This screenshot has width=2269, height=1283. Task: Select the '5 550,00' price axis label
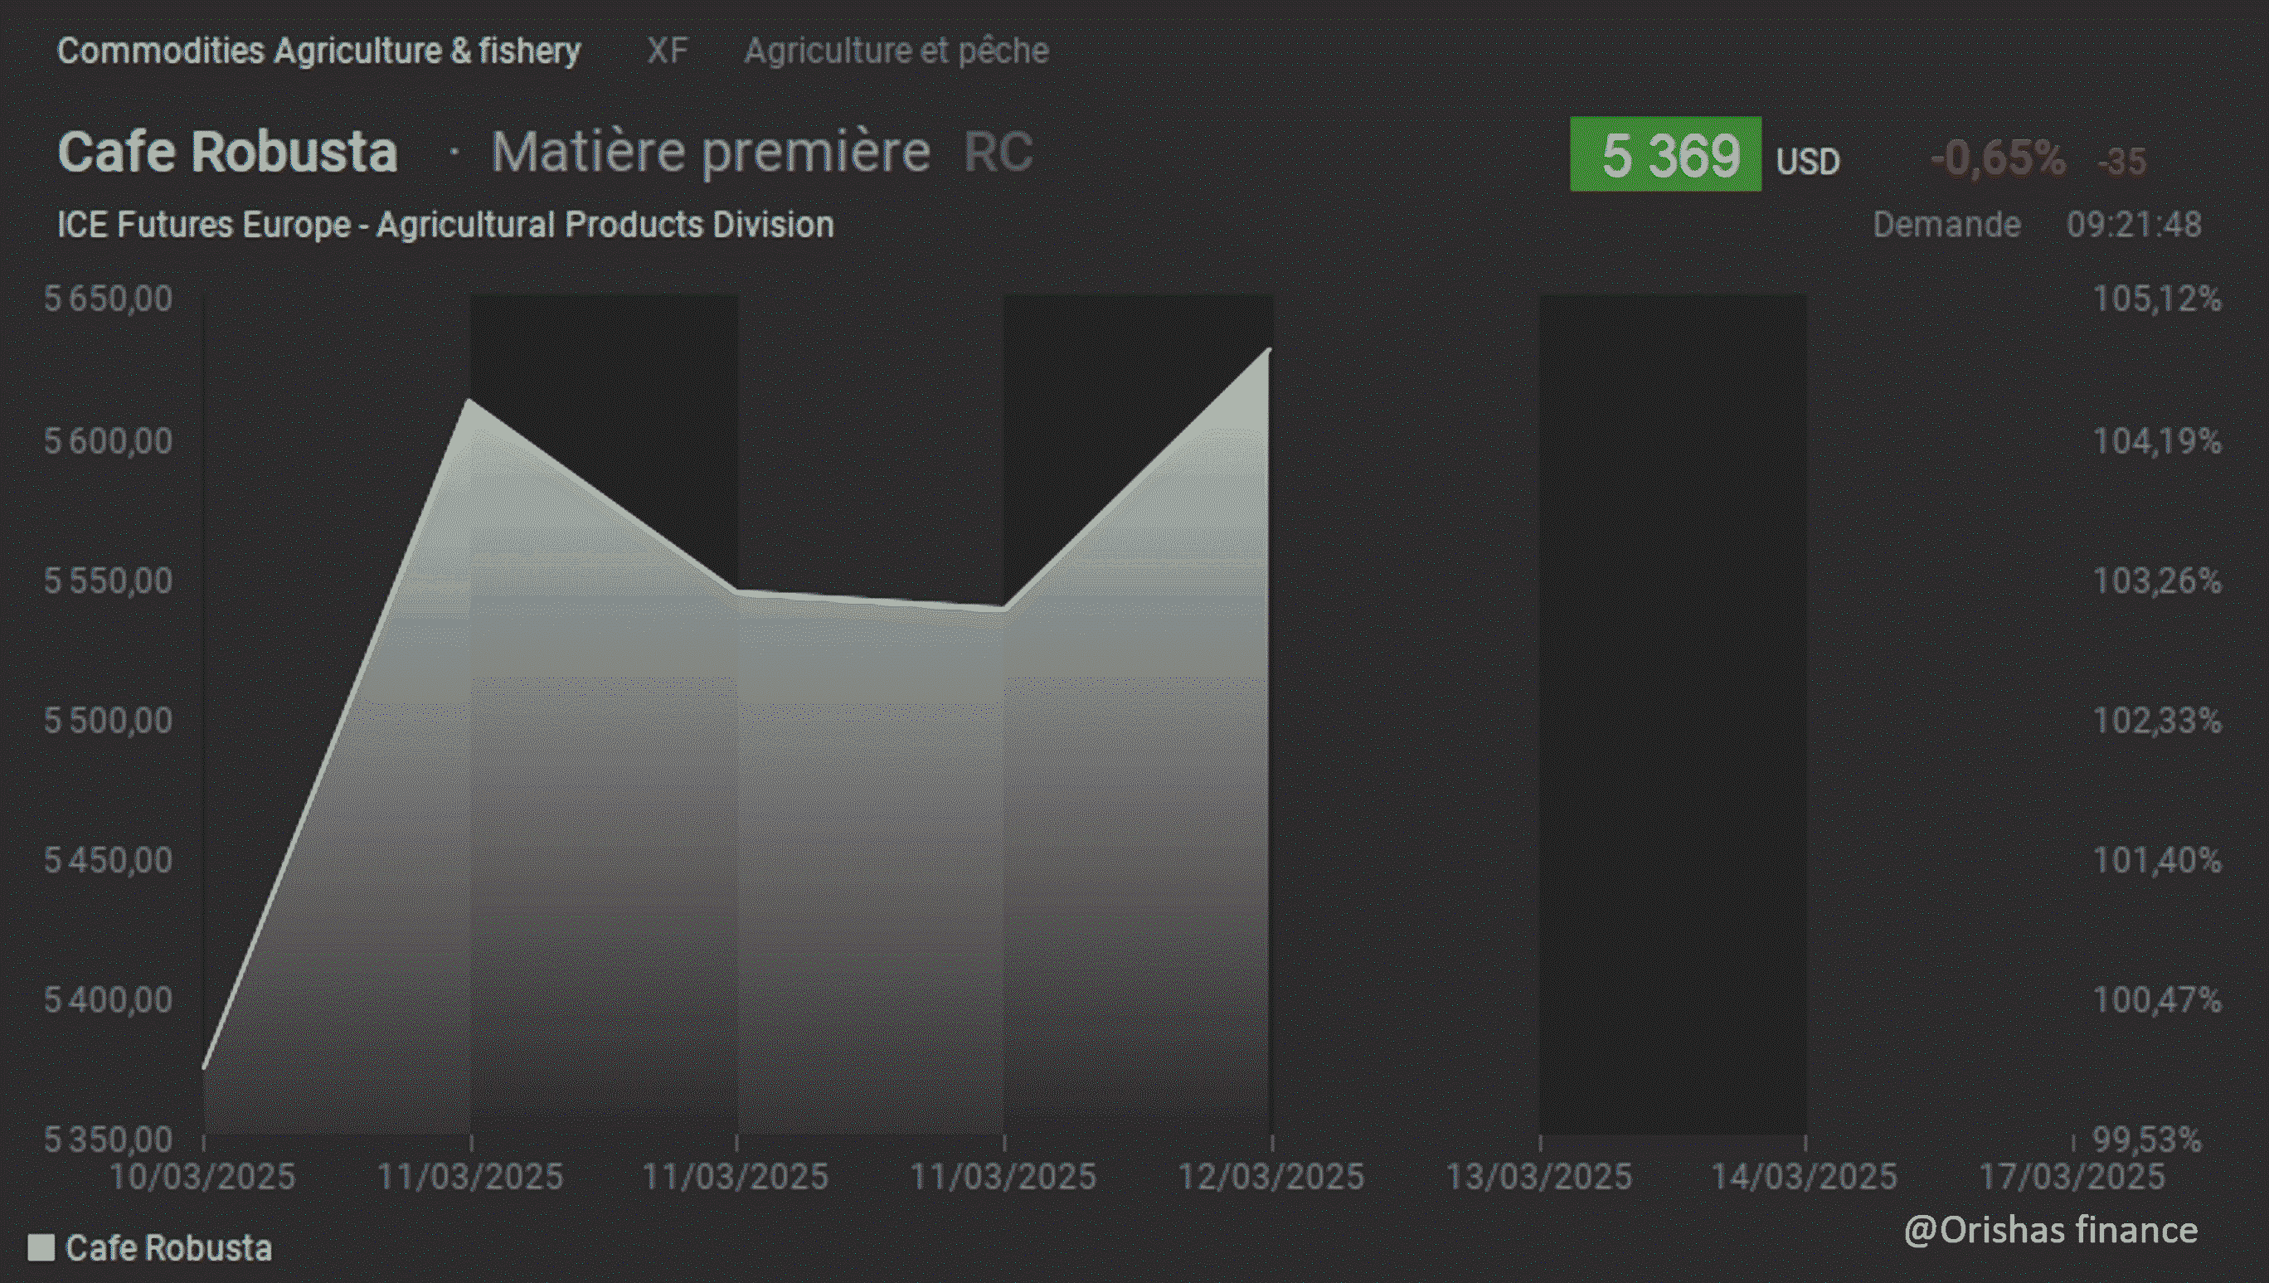[109, 581]
